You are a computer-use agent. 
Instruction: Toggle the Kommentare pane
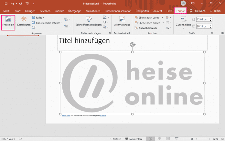pyautogui.click(x=134, y=139)
